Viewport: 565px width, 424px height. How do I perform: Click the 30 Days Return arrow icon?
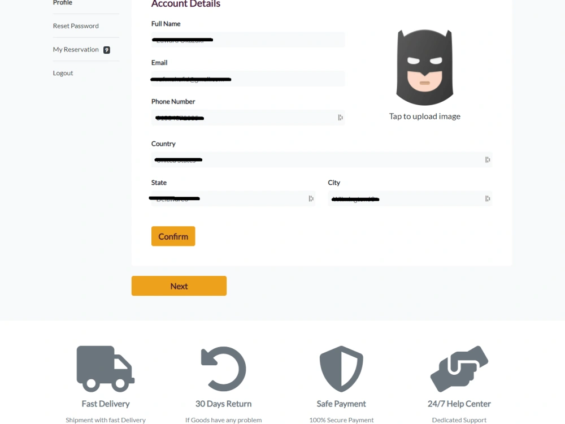223,369
